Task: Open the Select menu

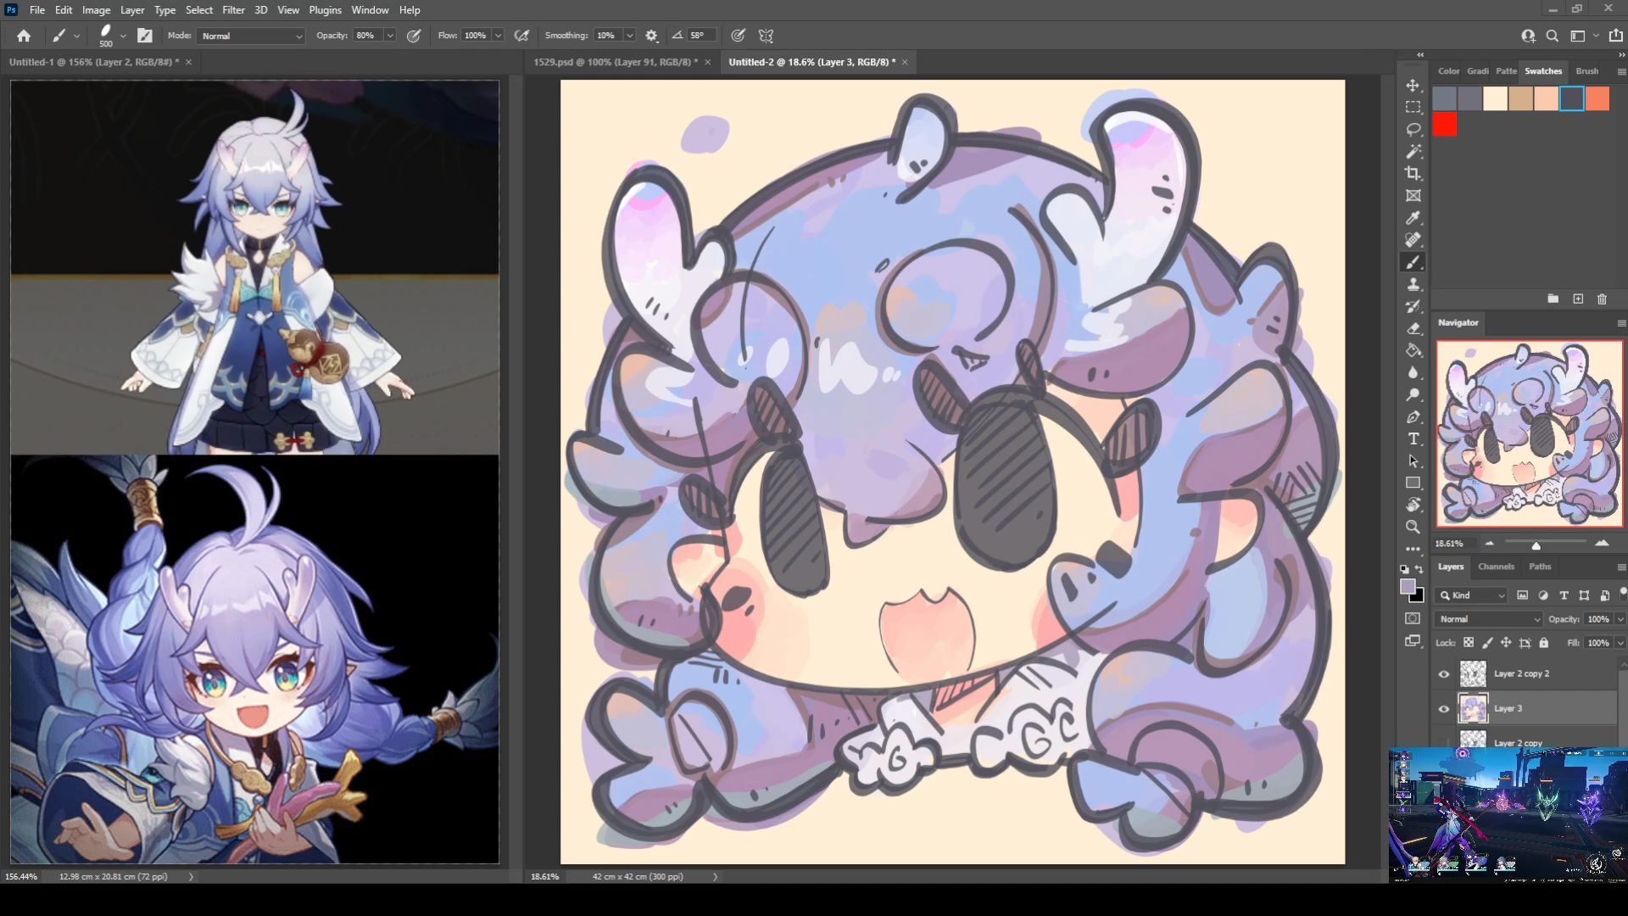Action: point(199,10)
